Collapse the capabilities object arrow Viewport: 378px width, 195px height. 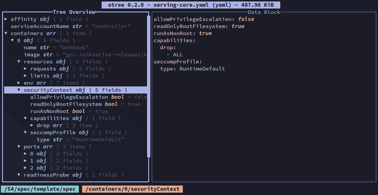pos(25,118)
